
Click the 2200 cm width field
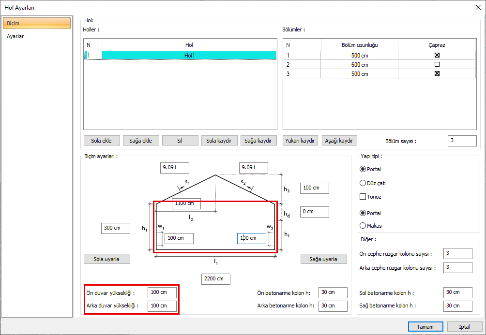pos(216,279)
